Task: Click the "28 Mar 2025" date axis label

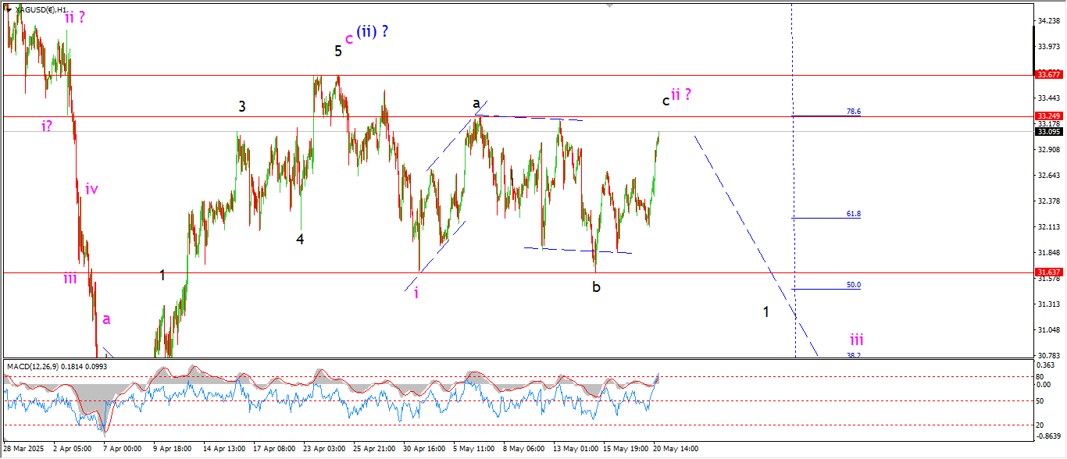Action: click(24, 449)
